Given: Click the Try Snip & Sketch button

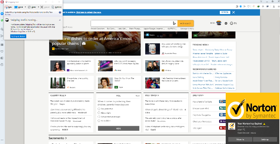Looking at the screenshot, I should (x=18, y=36).
